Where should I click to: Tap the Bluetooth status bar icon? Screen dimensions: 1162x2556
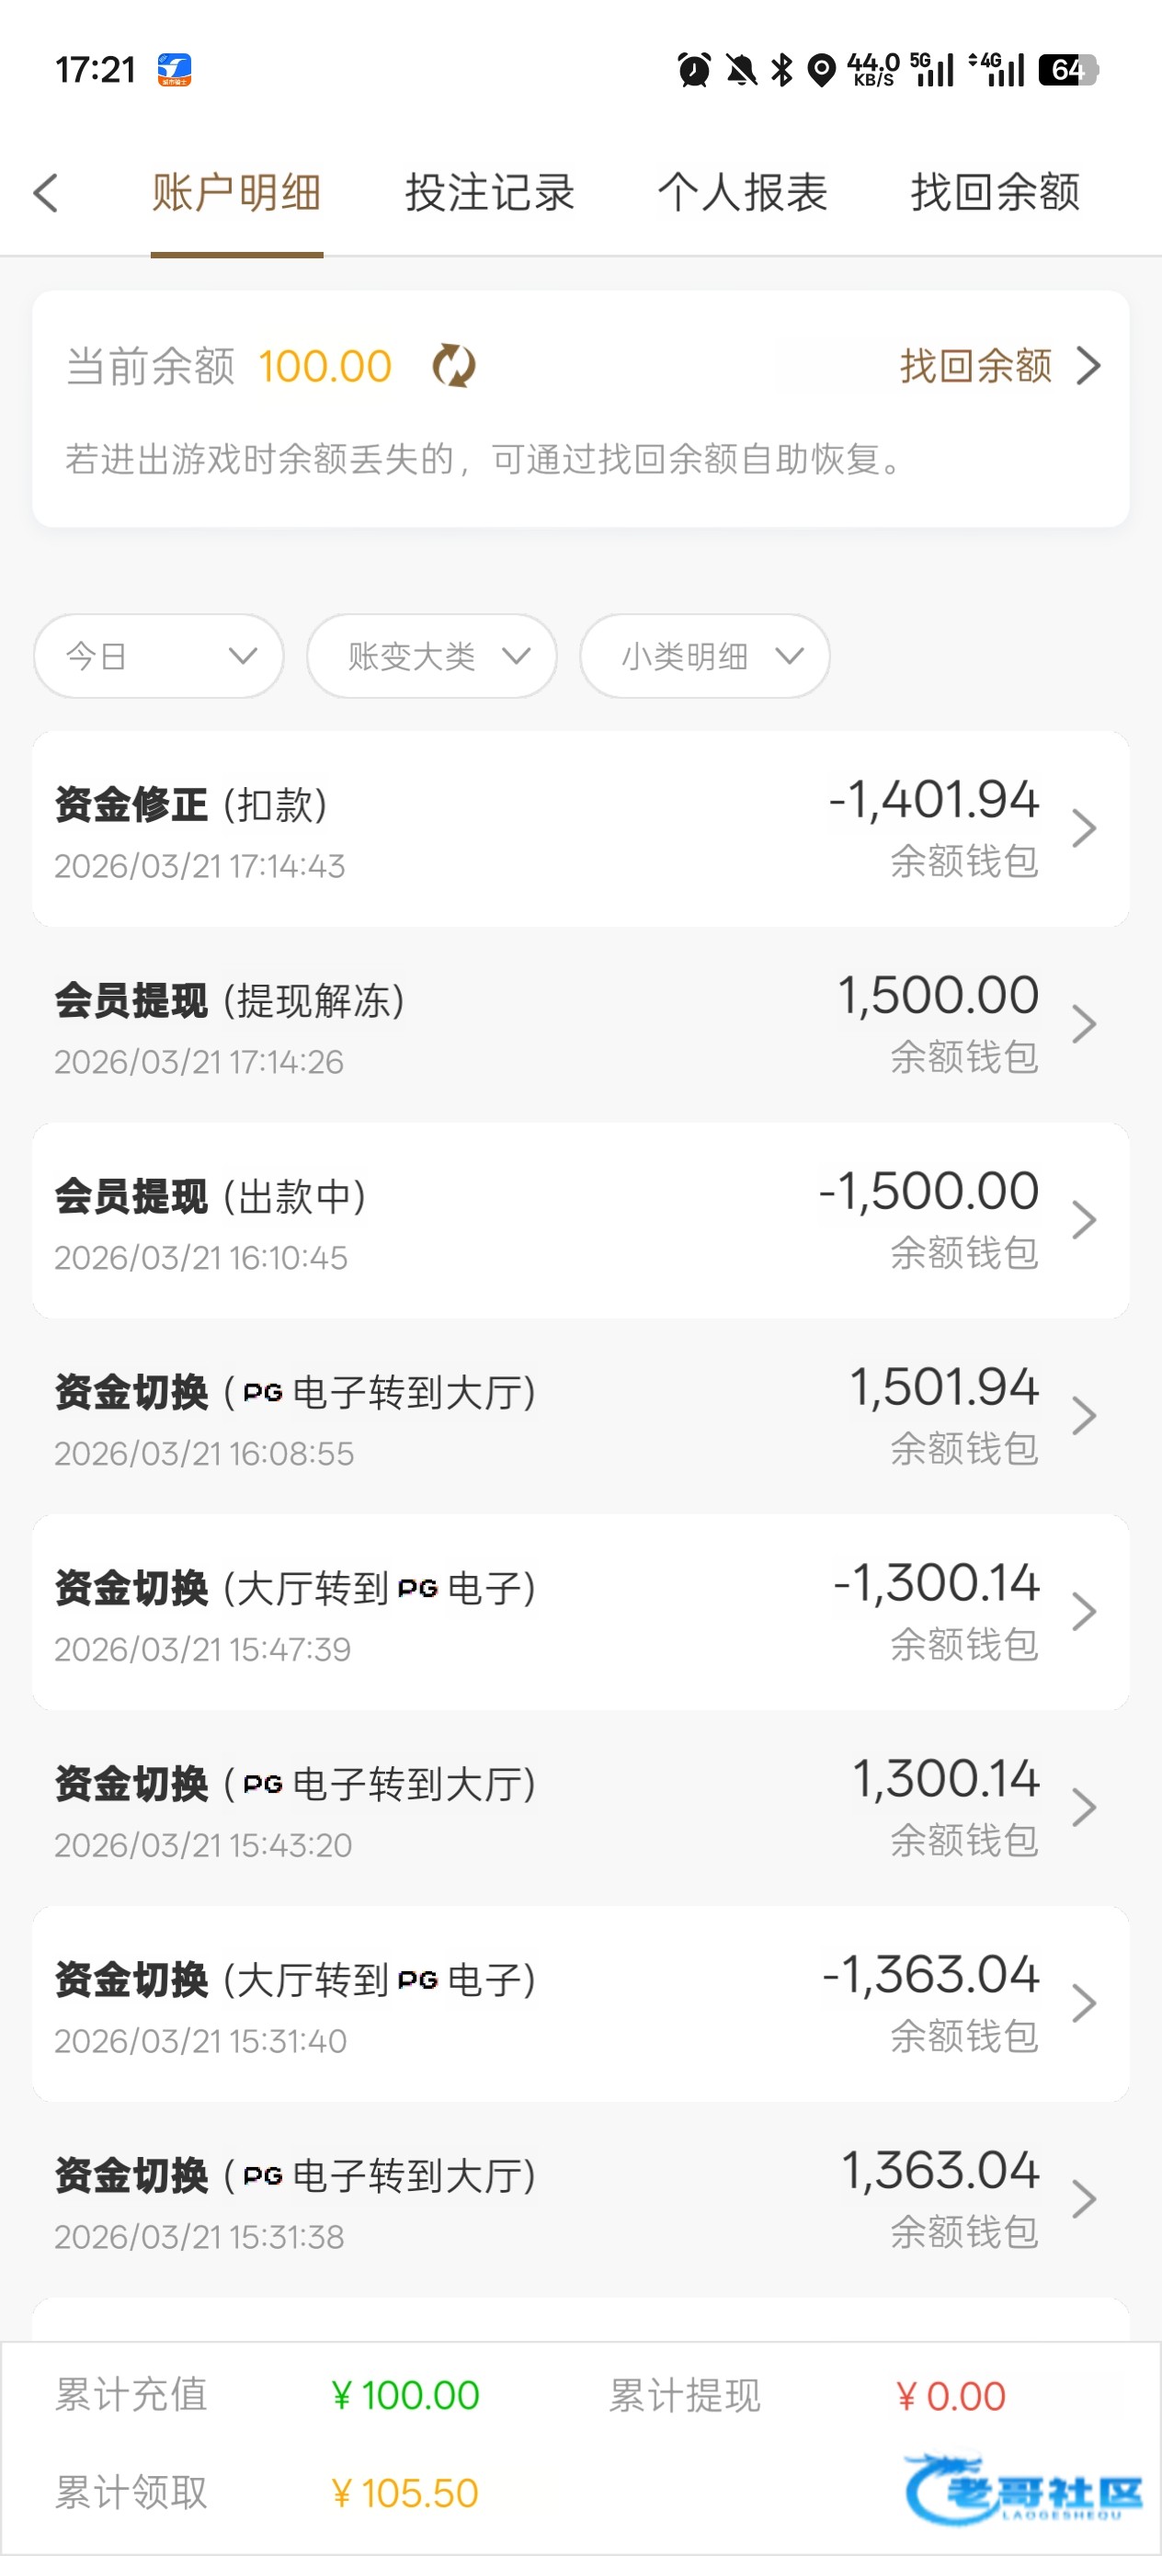point(782,71)
